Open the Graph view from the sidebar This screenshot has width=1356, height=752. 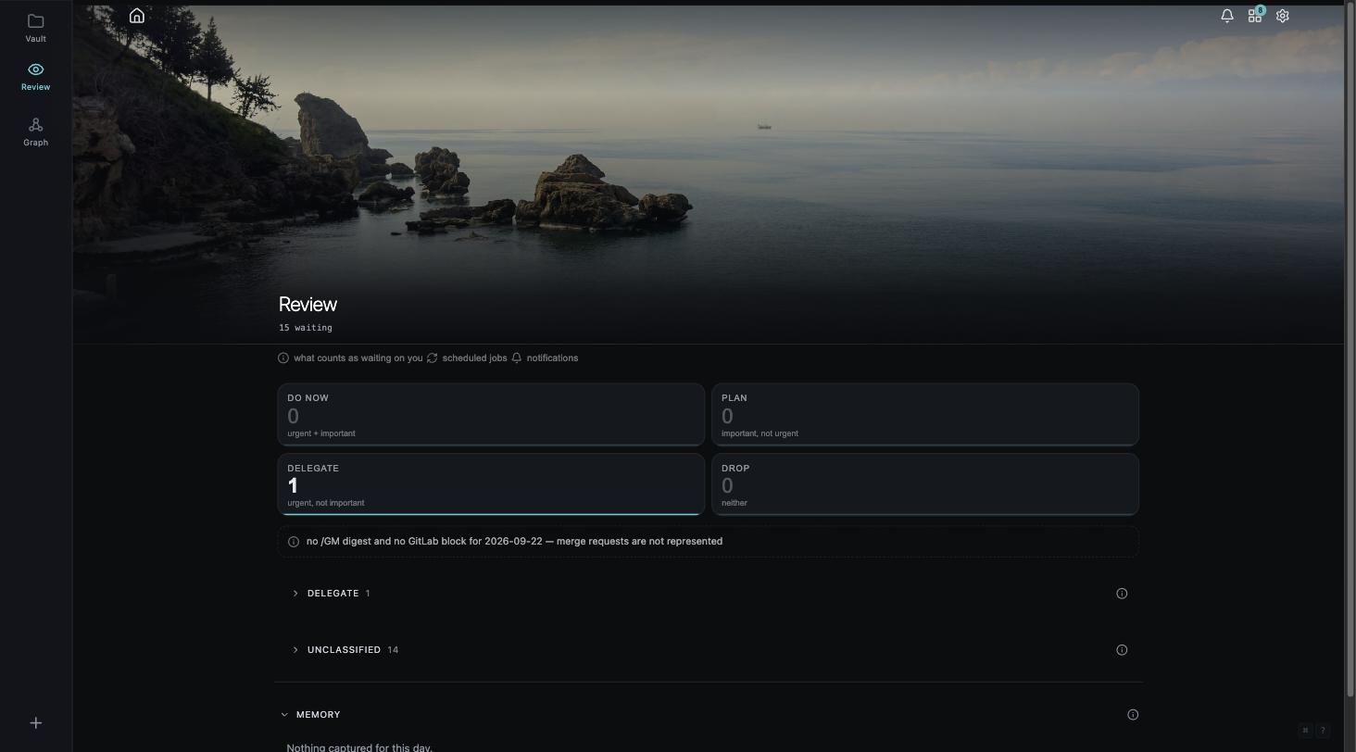coord(35,132)
